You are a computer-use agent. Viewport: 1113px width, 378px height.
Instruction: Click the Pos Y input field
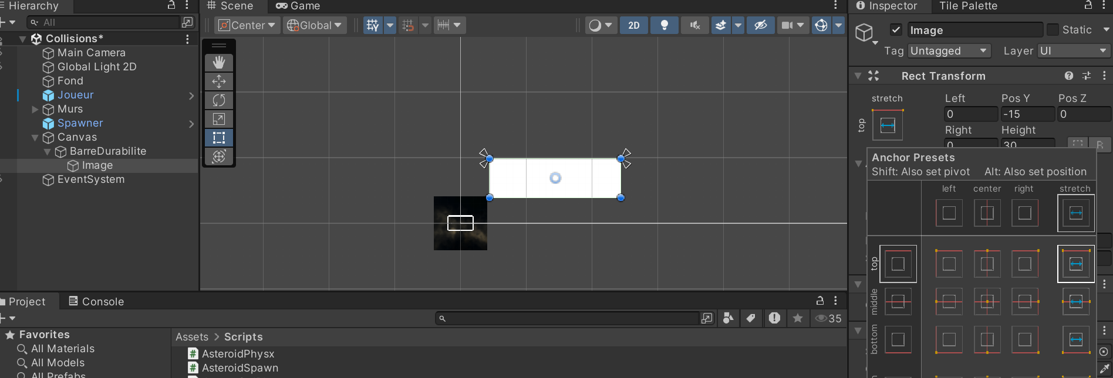[x=1027, y=114]
